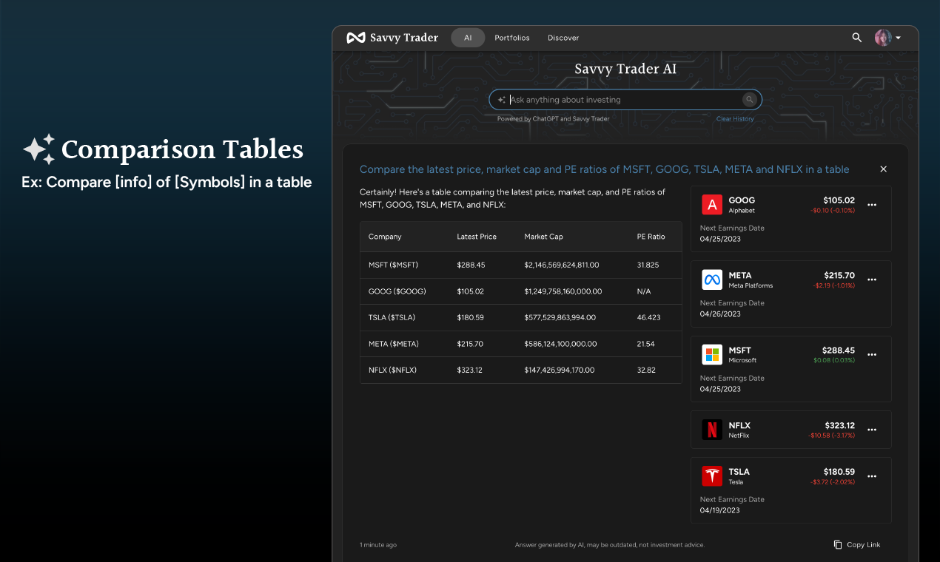Click the GOOG ticker name in its card

(x=742, y=200)
